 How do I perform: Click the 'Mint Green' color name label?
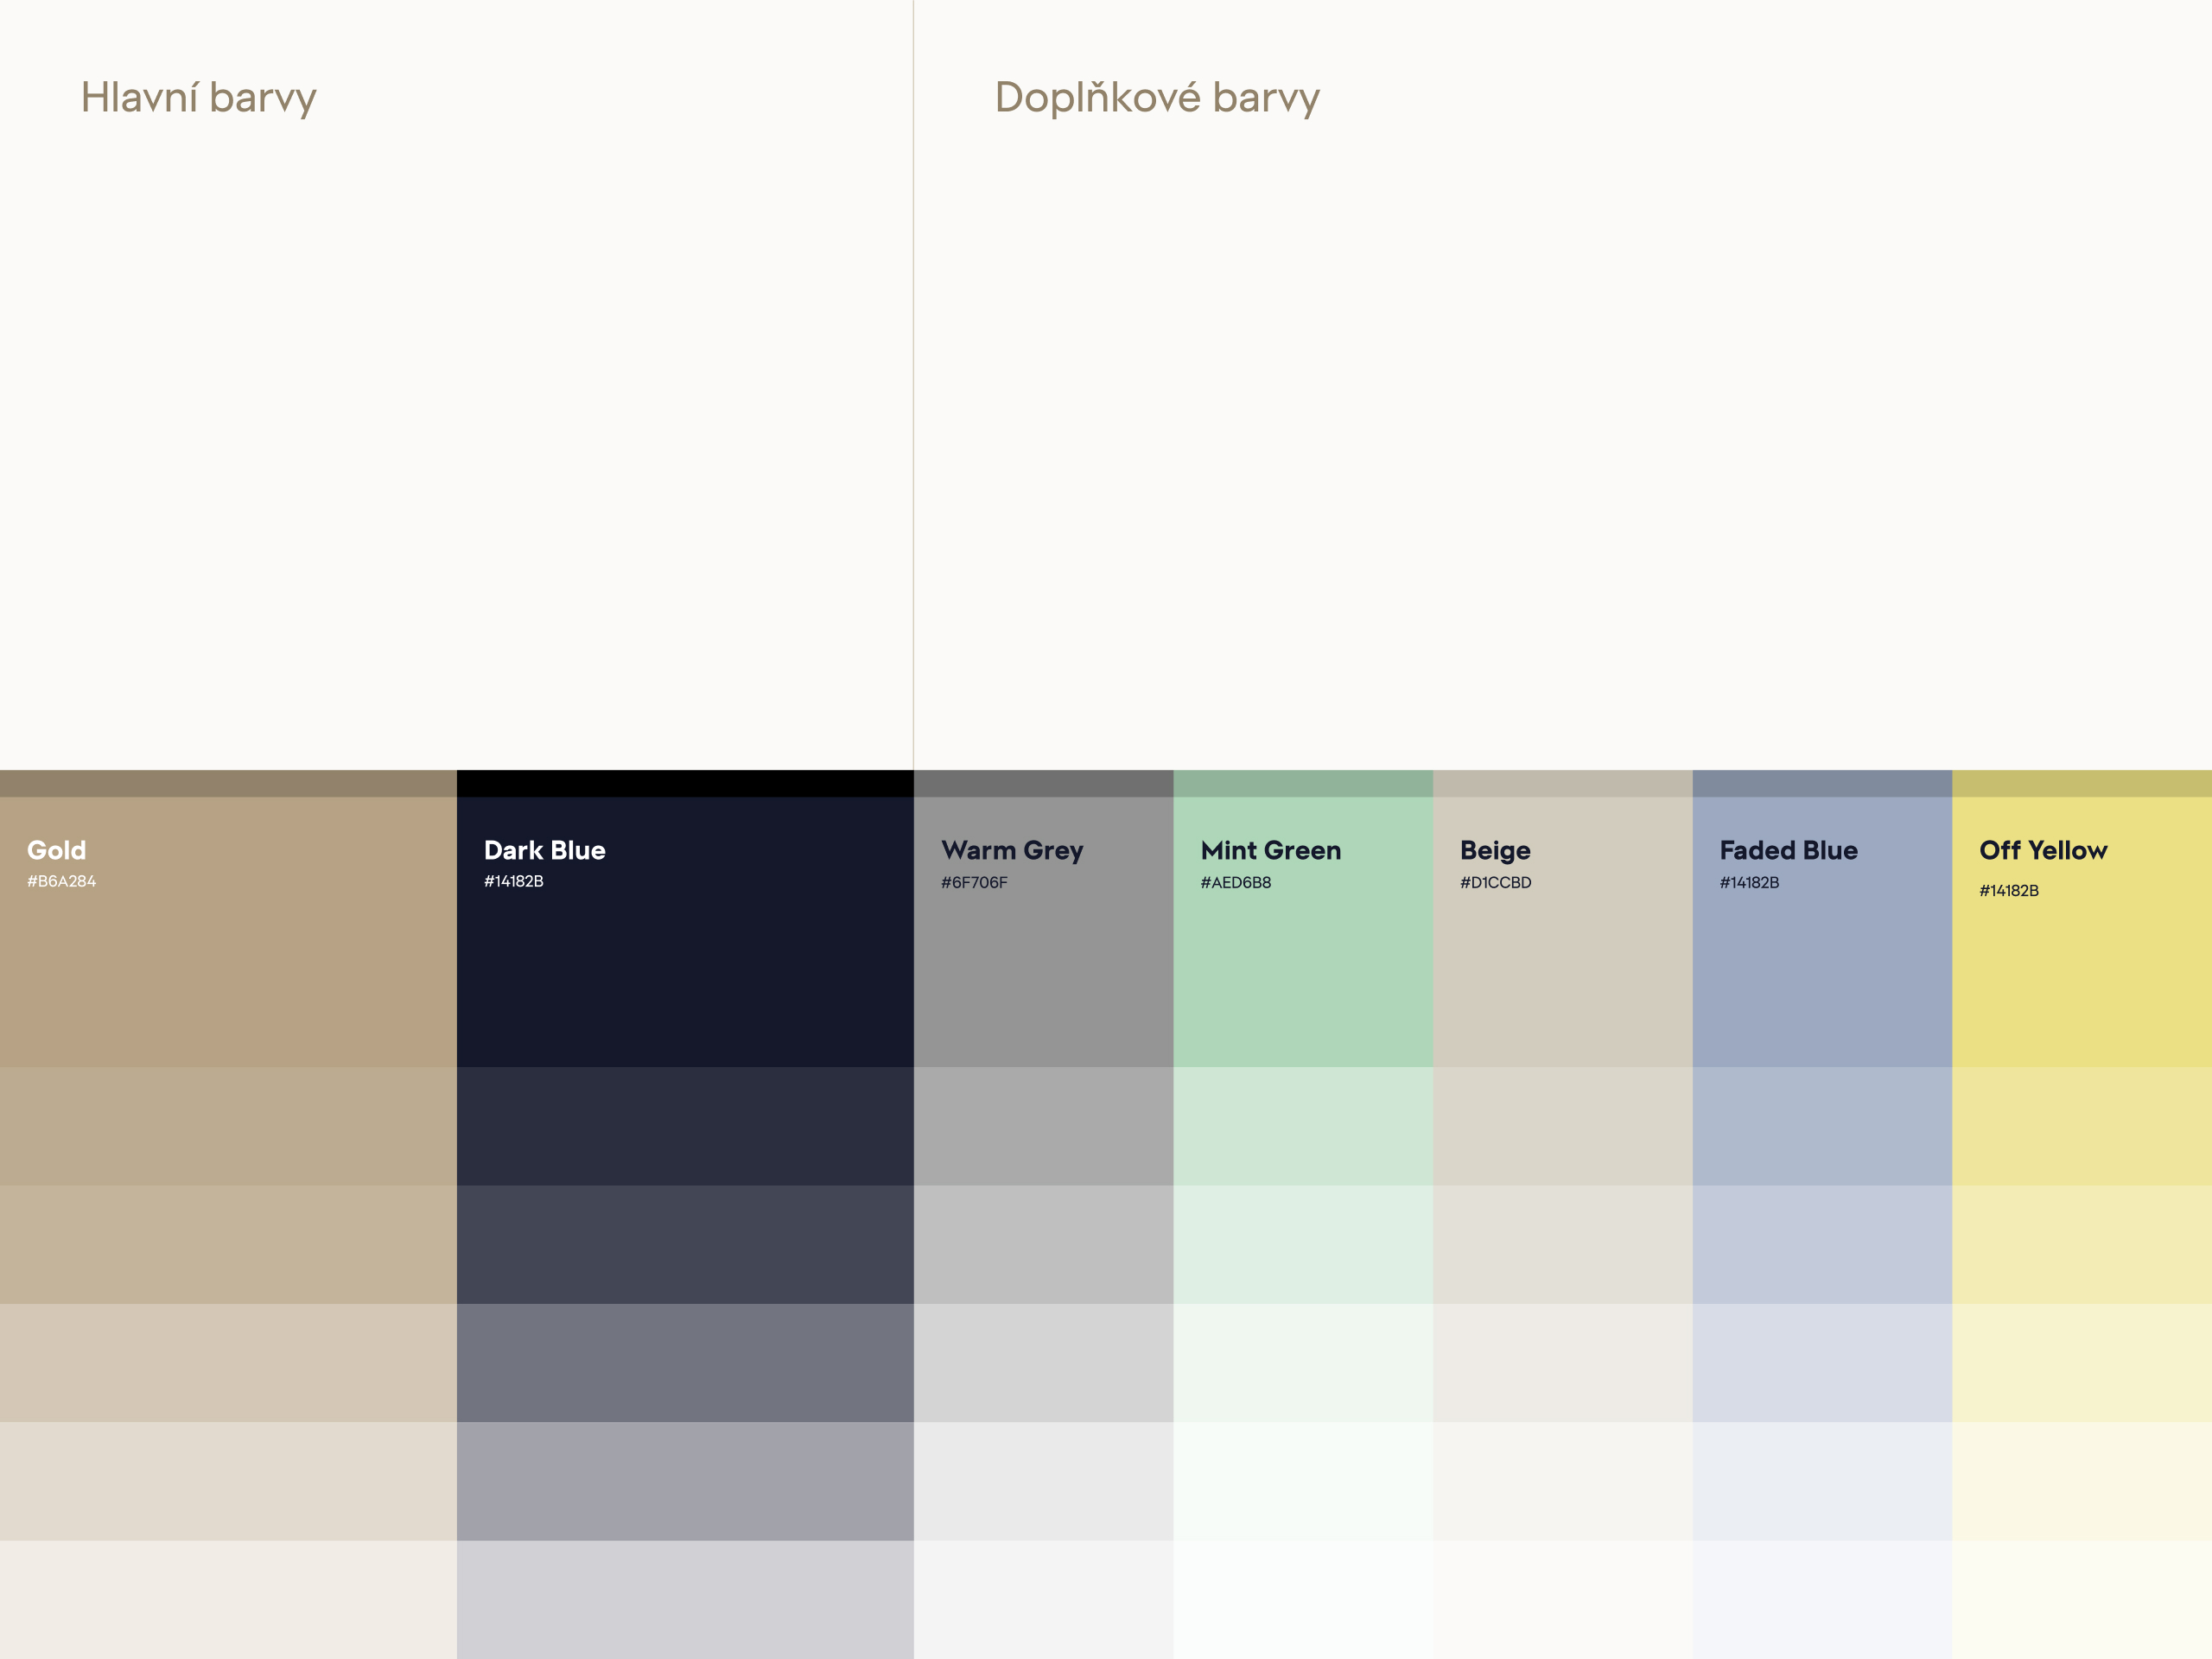tap(1271, 850)
